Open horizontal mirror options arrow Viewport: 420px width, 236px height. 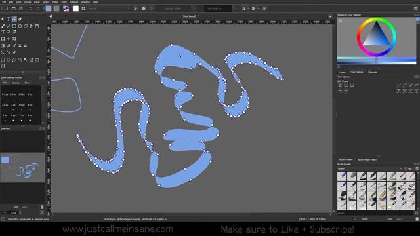click(248, 9)
